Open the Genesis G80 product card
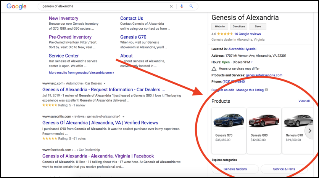The height and width of the screenshot is (178, 319). pyautogui.click(x=264, y=131)
